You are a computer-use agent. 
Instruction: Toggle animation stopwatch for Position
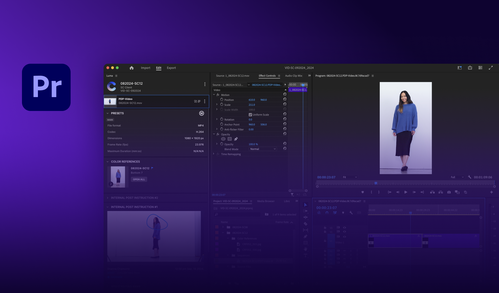(222, 99)
